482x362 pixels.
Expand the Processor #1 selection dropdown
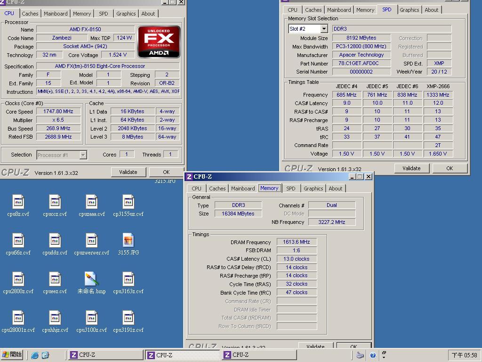83,155
